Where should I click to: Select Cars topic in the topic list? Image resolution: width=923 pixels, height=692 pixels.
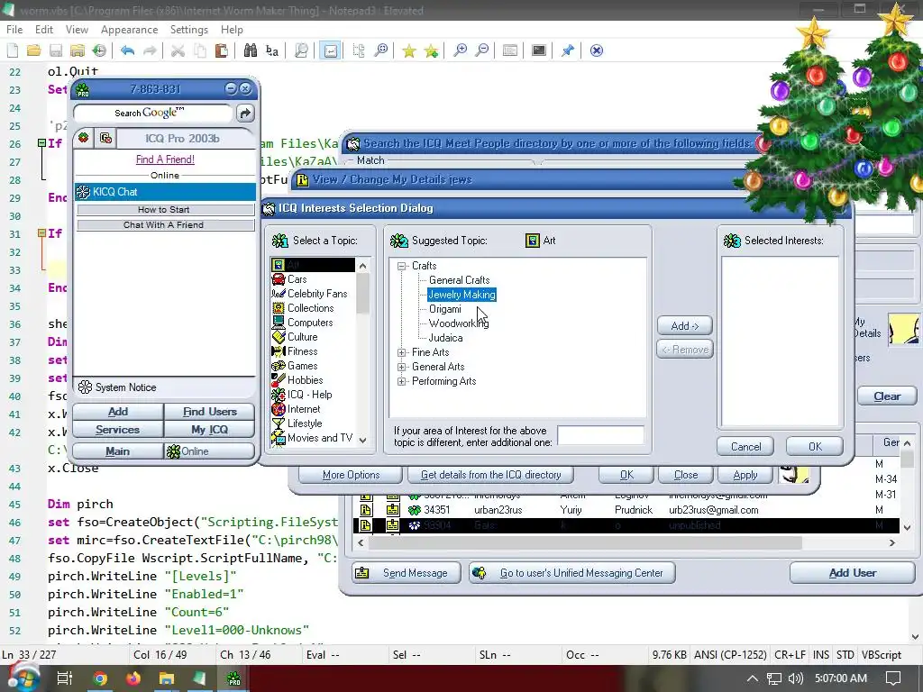[297, 279]
